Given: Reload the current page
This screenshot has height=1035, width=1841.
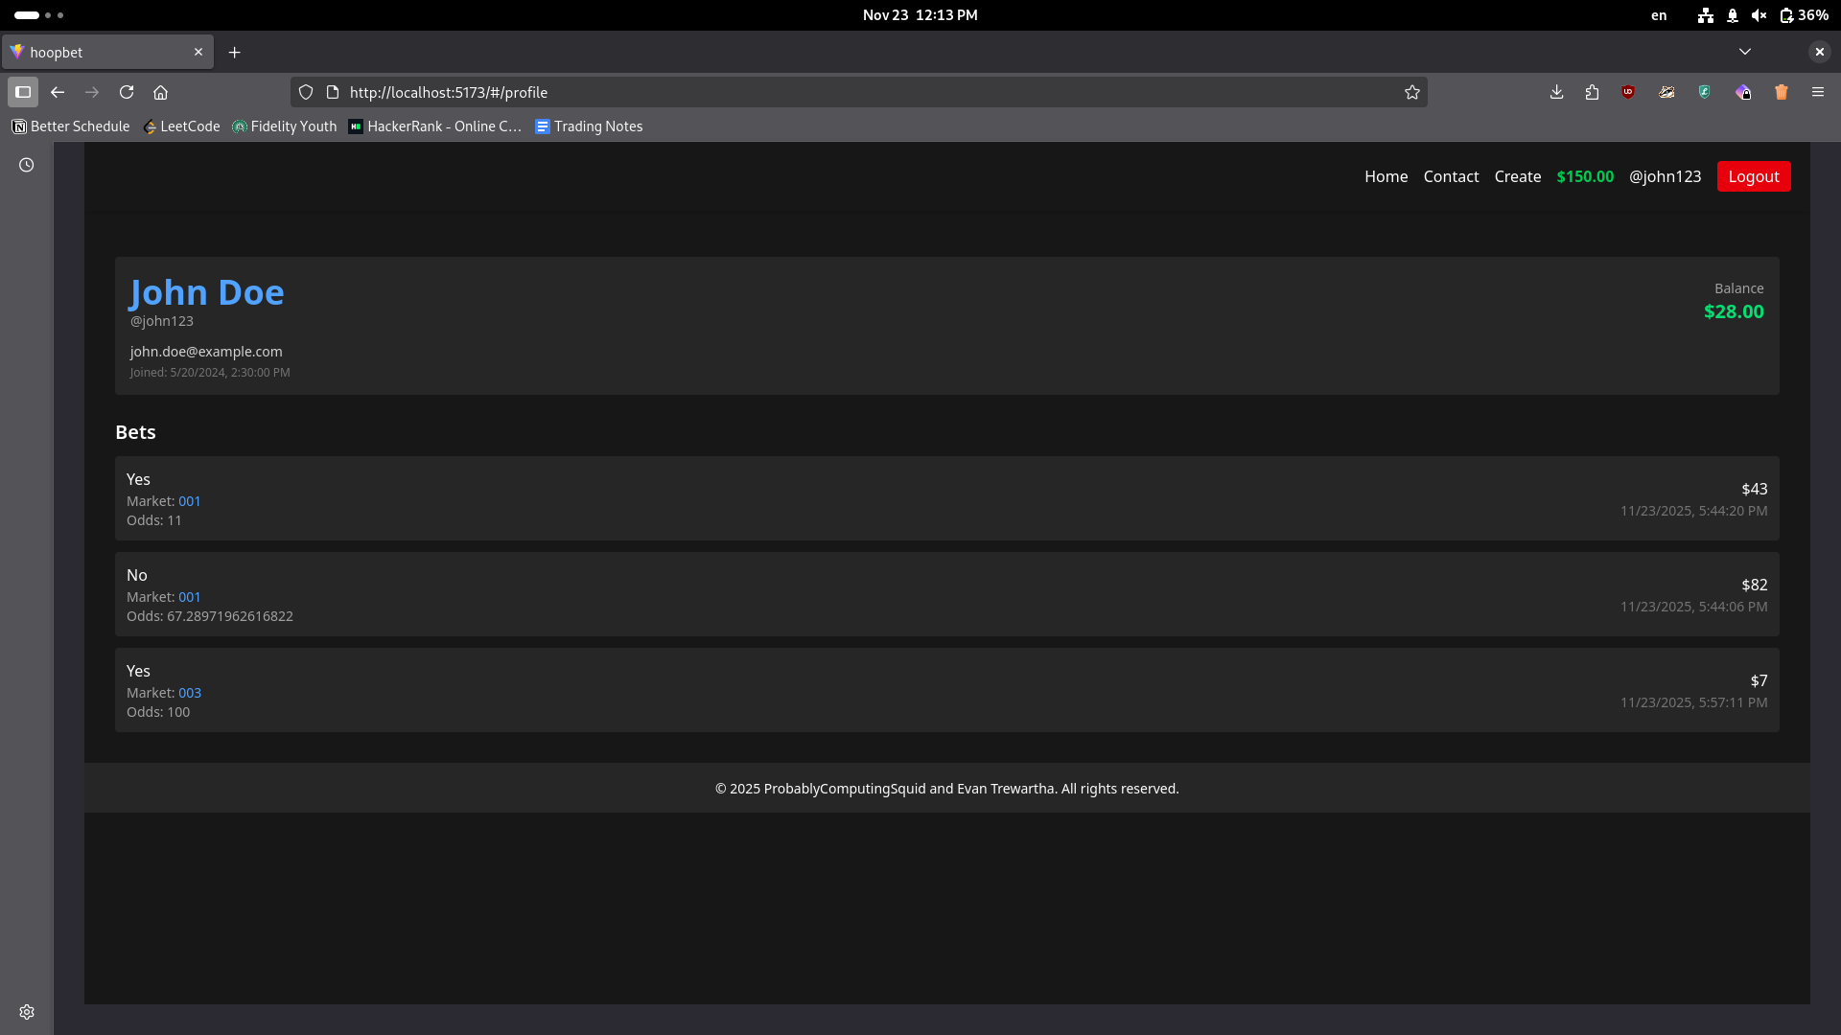Looking at the screenshot, I should tap(127, 92).
